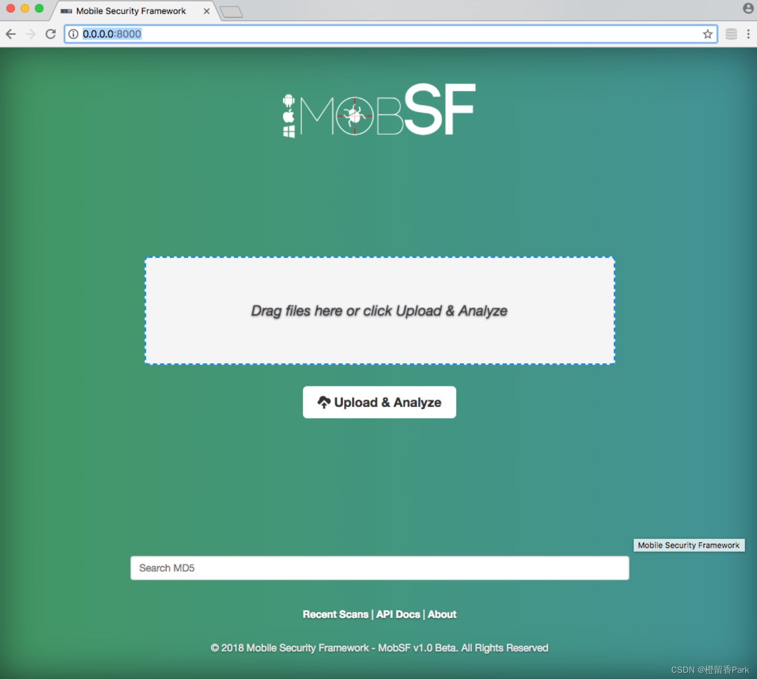Click the red close window button

[11, 9]
